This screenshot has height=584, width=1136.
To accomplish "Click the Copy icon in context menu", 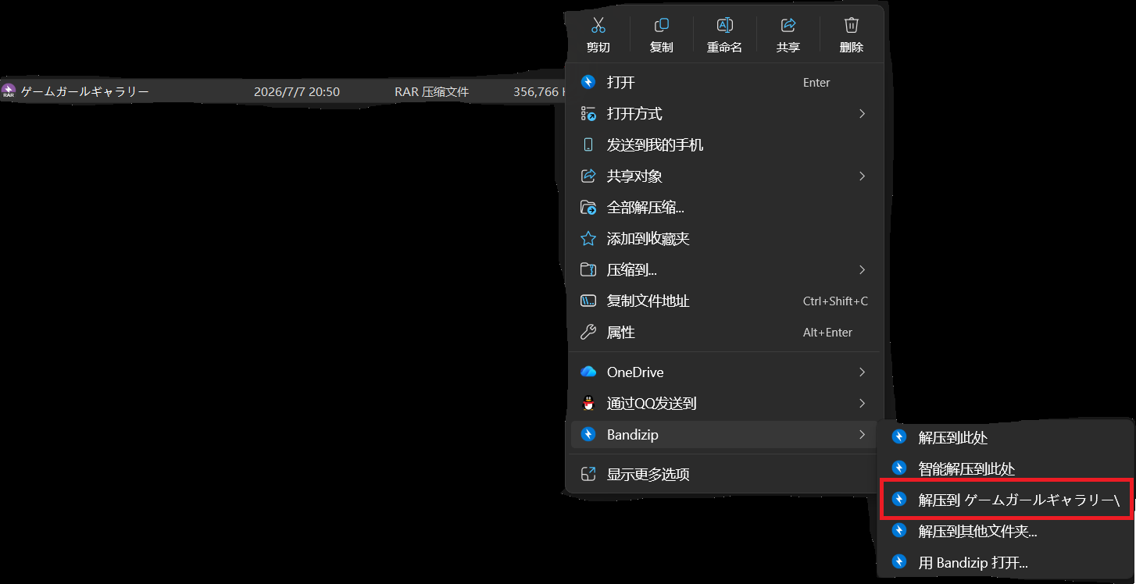I will point(661,25).
